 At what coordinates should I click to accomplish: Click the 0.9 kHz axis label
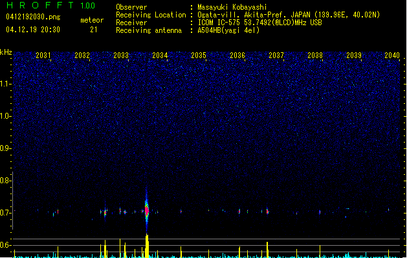(5, 148)
